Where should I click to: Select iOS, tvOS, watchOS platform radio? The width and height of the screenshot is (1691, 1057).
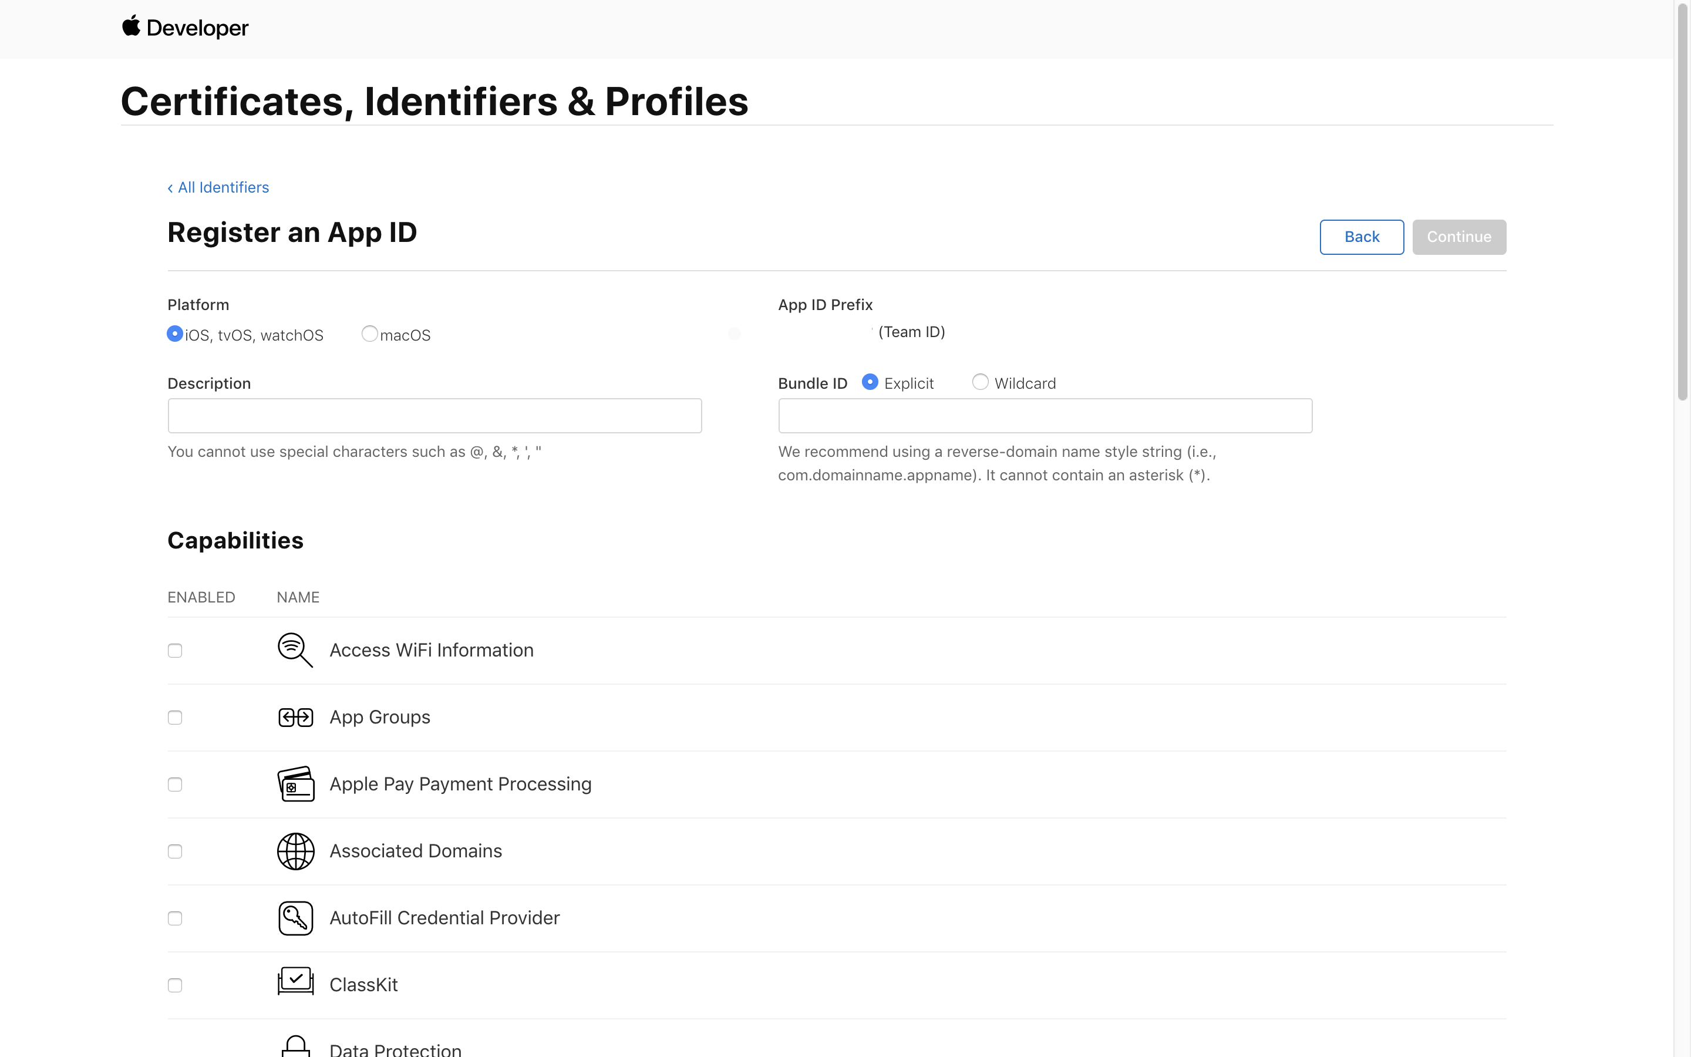point(175,334)
